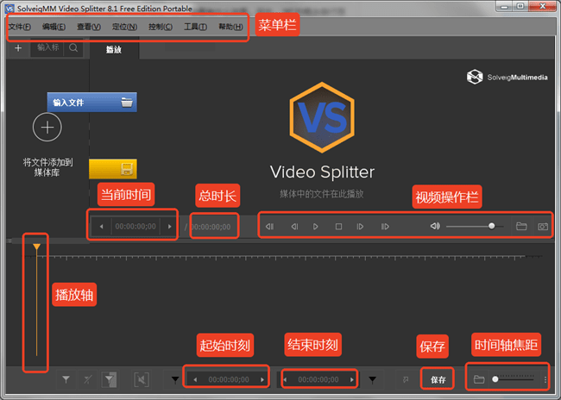Click the start time field
This screenshot has height=400, width=561.
(x=229, y=379)
